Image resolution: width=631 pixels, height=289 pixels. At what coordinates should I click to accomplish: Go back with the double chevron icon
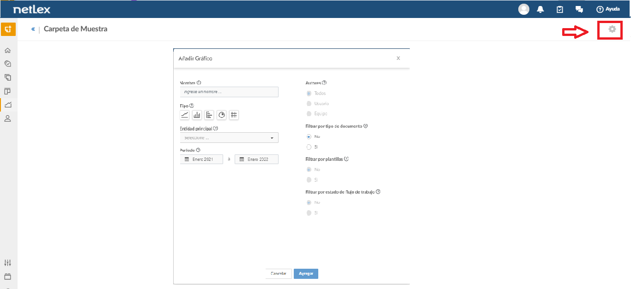coord(33,29)
